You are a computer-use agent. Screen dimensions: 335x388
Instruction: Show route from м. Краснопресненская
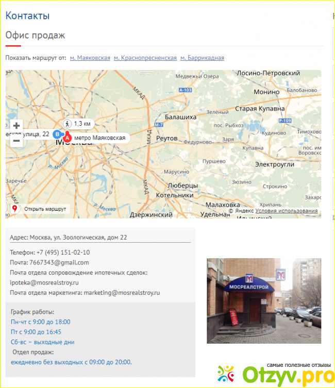(145, 58)
